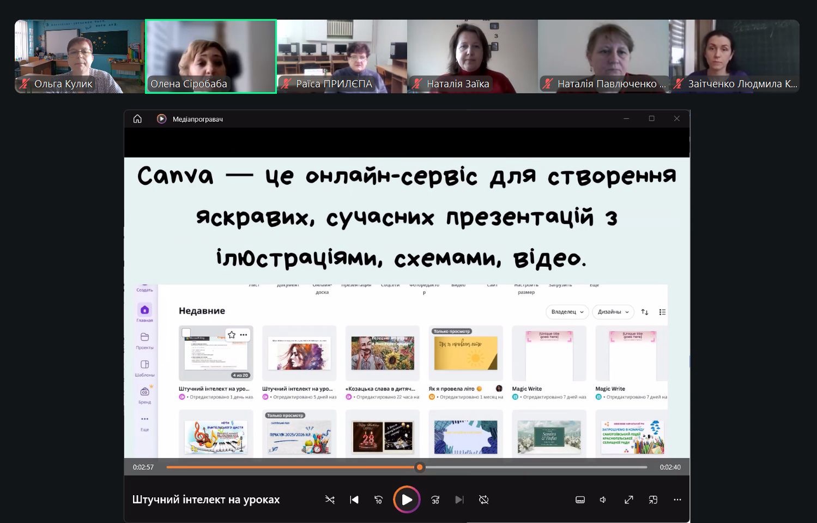
Task: Click the 4 из 20 page counter badge
Action: click(240, 375)
